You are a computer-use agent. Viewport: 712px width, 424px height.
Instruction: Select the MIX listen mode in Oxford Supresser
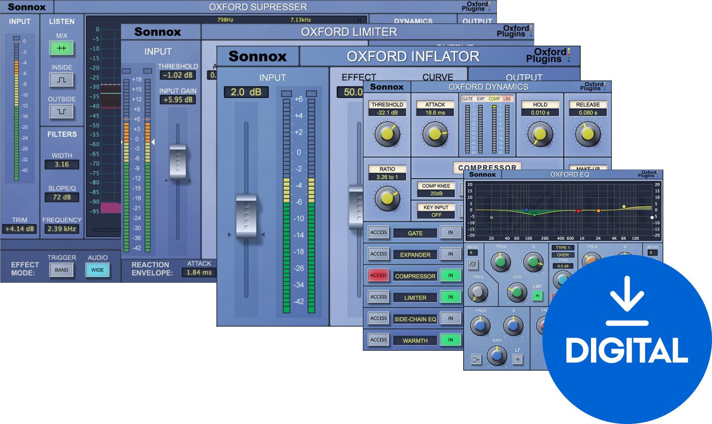[x=61, y=49]
